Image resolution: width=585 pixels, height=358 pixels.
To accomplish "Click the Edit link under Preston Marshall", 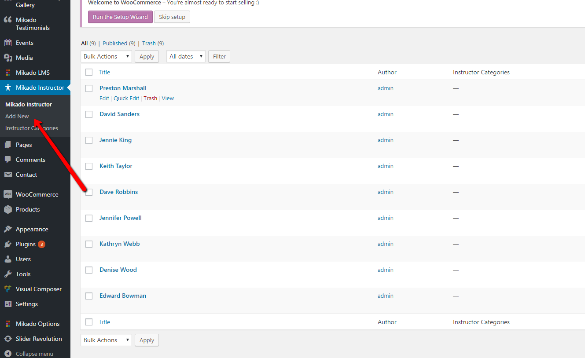I will [x=104, y=98].
